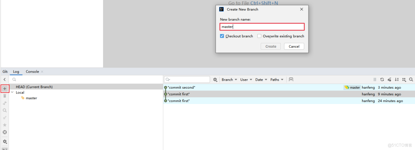The image size is (415, 150).
Task: Mark branch as favorite with star icon
Action: (5, 125)
